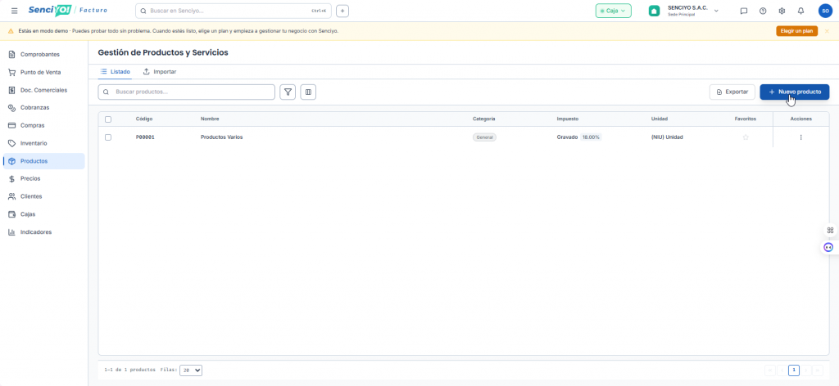Click the General category badge

484,137
